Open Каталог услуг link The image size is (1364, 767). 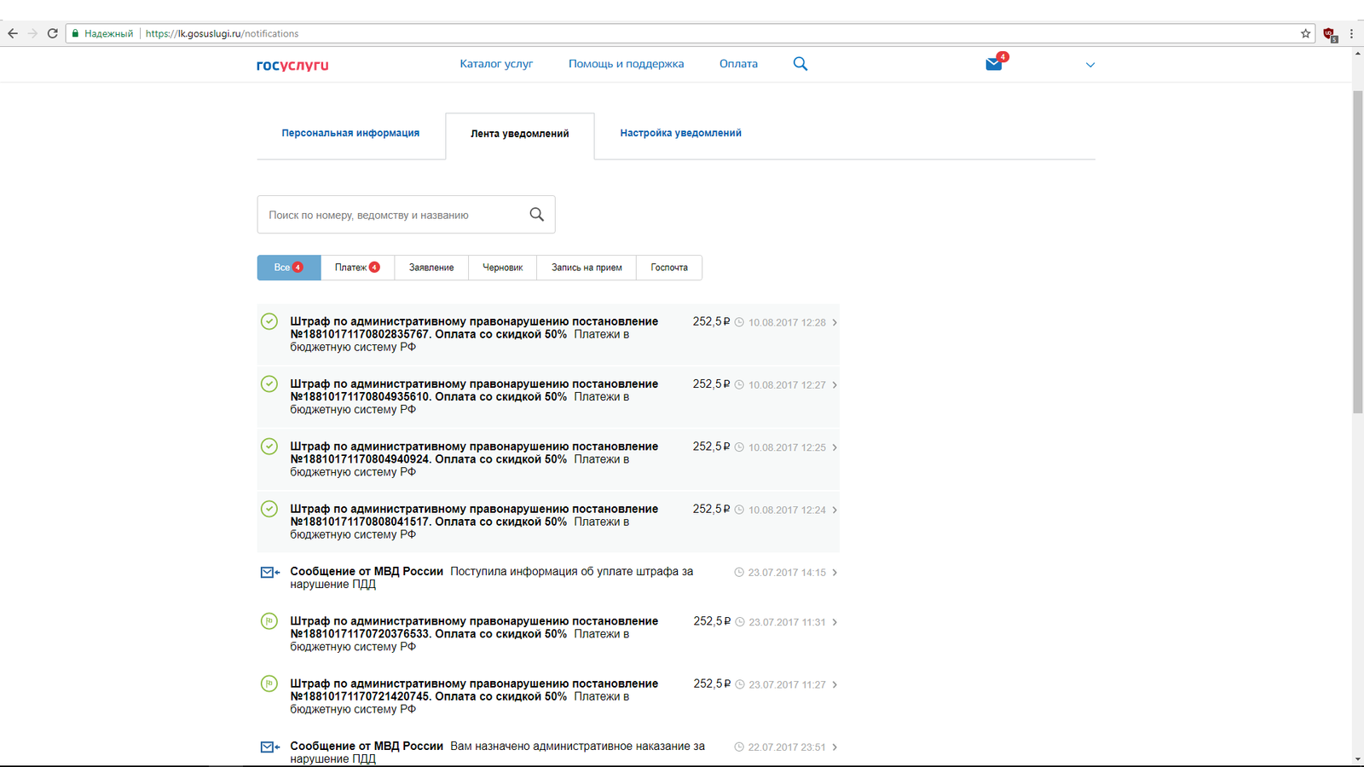[496, 64]
